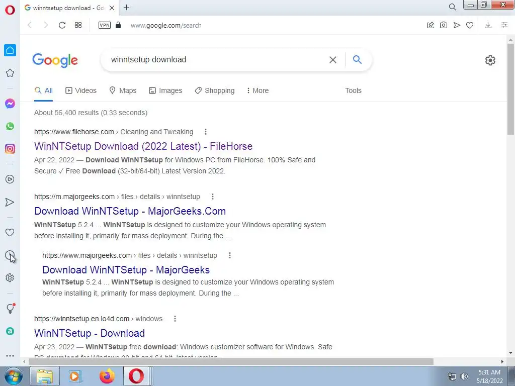Open Google quick settings gear
Viewport: 515px width, 386px height.
coord(490,60)
